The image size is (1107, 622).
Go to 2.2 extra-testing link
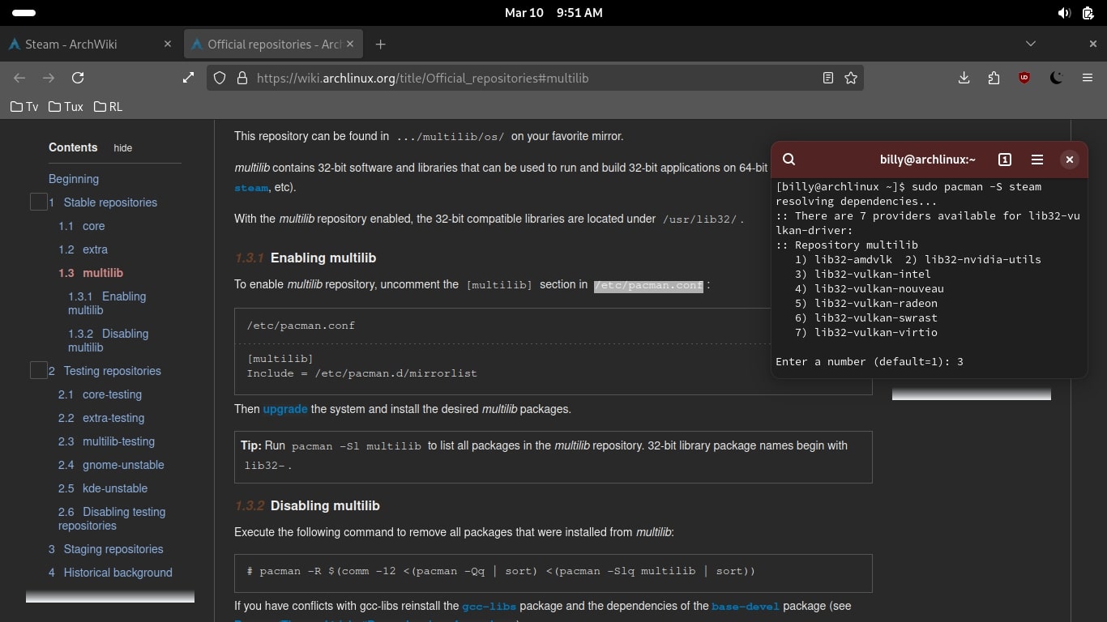pos(101,418)
